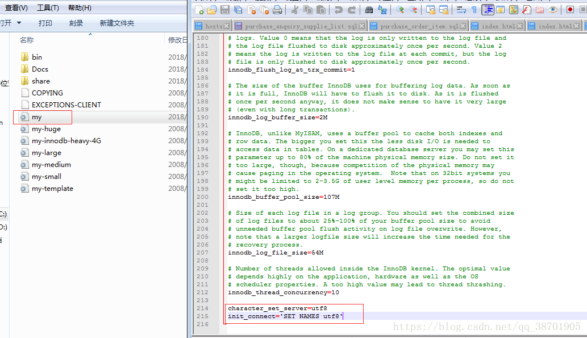Open 查看(V) menu in Explorer
This screenshot has height=338, width=587.
16,8
